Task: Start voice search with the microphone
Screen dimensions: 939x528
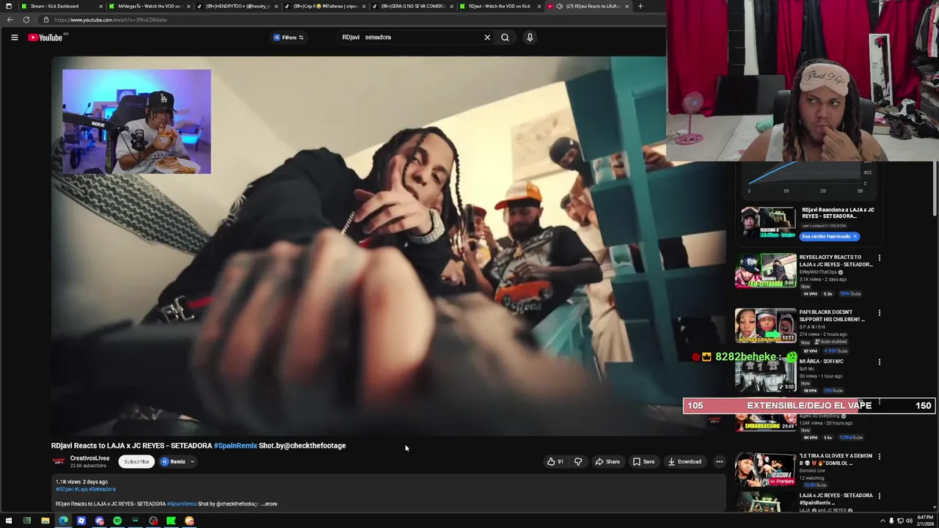Action: coord(530,37)
